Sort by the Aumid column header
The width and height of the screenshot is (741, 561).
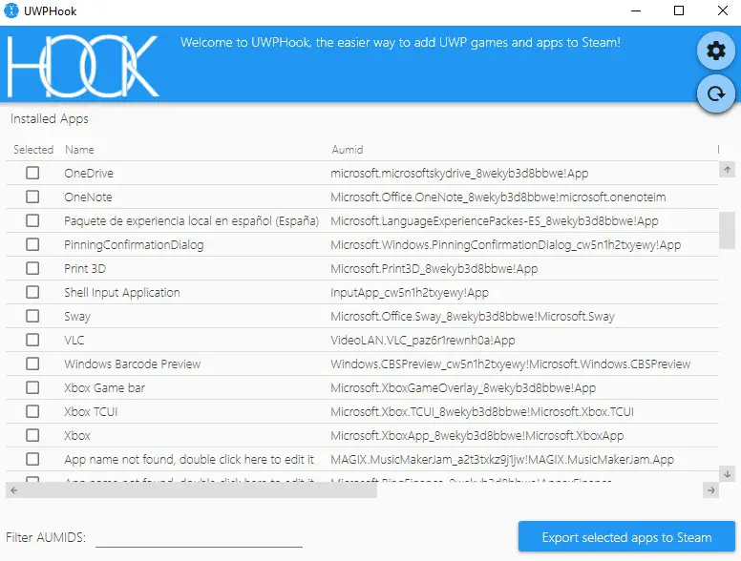pos(348,150)
